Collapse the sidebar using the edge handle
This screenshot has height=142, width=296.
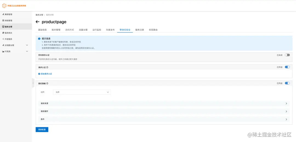click(x=33, y=83)
